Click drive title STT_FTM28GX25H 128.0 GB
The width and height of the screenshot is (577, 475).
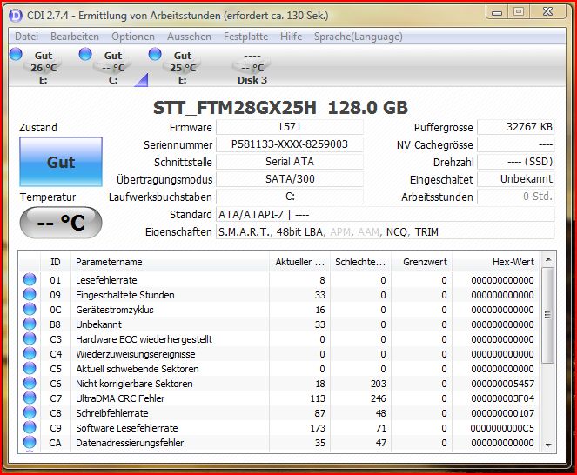tap(280, 108)
